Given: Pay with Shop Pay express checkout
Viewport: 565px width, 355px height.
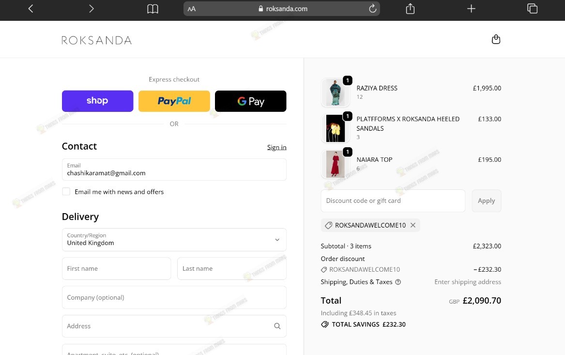Looking at the screenshot, I should (x=98, y=101).
